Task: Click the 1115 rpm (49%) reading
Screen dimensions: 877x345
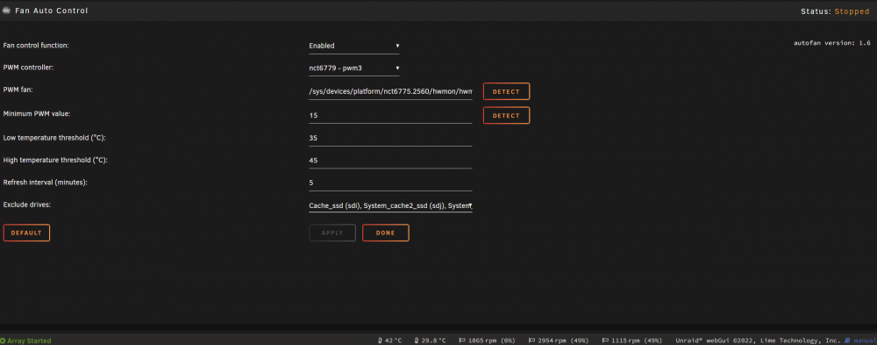Action: (x=637, y=341)
